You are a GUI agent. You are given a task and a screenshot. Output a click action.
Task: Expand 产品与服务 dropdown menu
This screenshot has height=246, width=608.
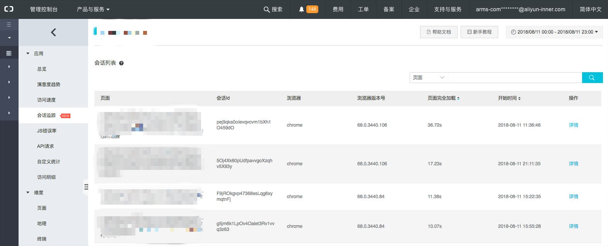tap(93, 9)
